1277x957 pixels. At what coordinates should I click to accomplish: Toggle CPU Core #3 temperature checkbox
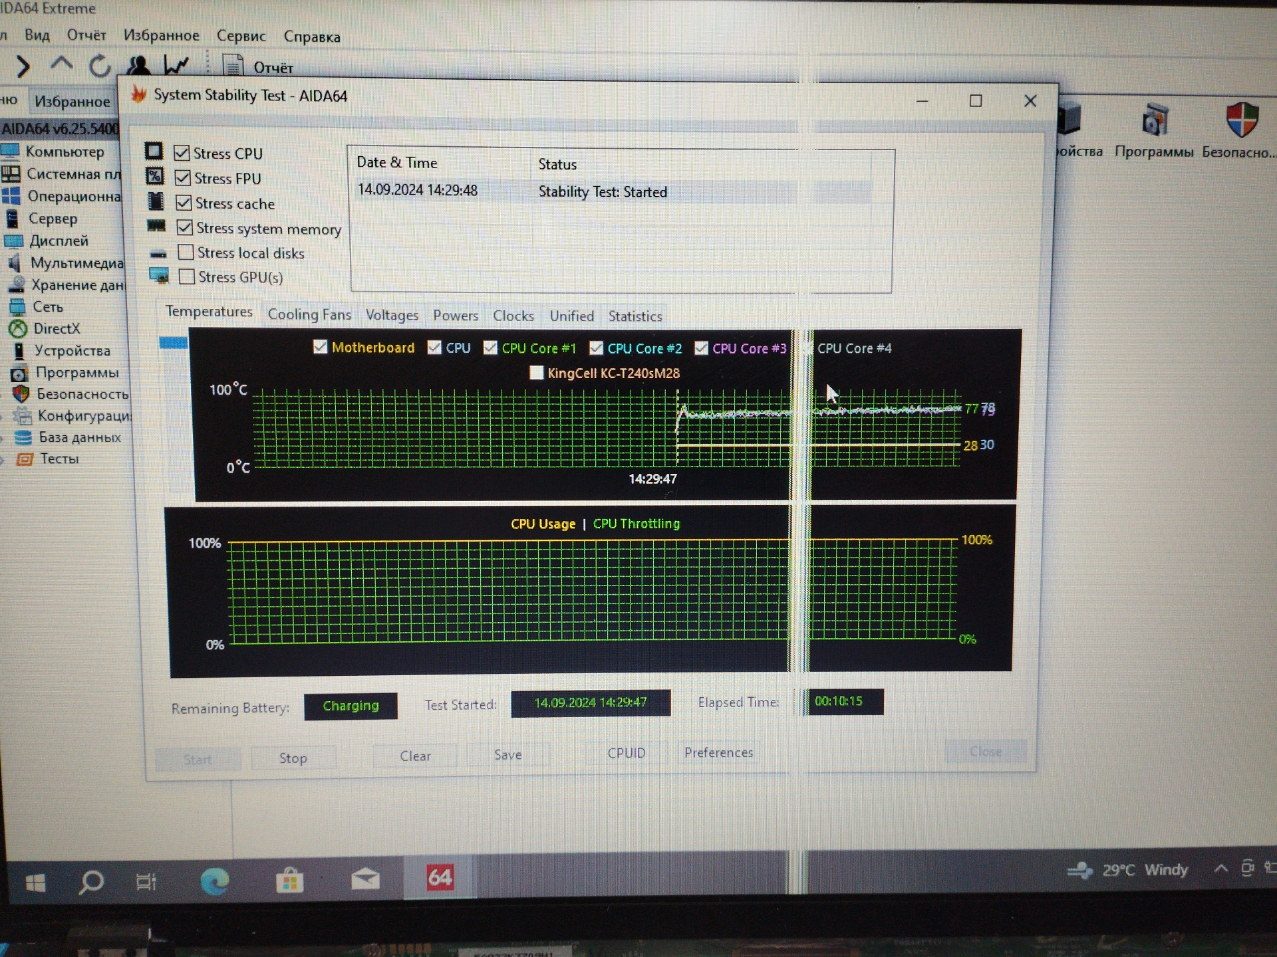(x=701, y=348)
